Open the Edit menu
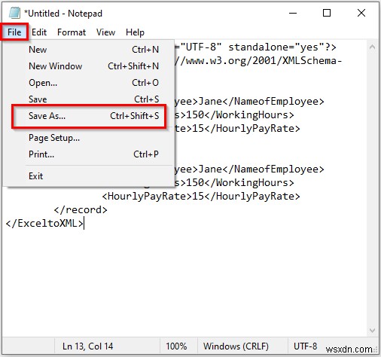 [39, 32]
